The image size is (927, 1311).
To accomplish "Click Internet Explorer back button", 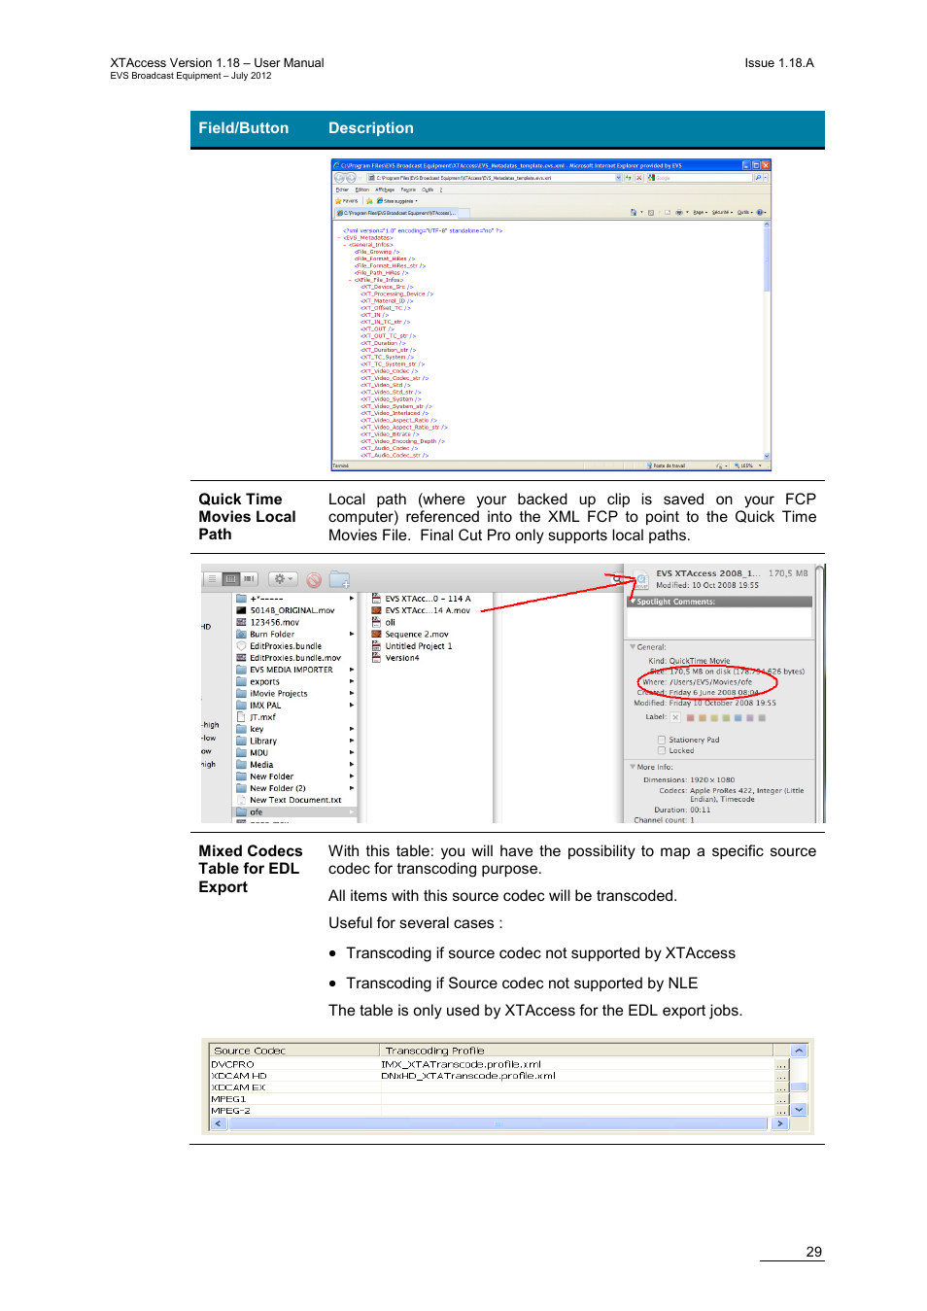I will [x=339, y=178].
